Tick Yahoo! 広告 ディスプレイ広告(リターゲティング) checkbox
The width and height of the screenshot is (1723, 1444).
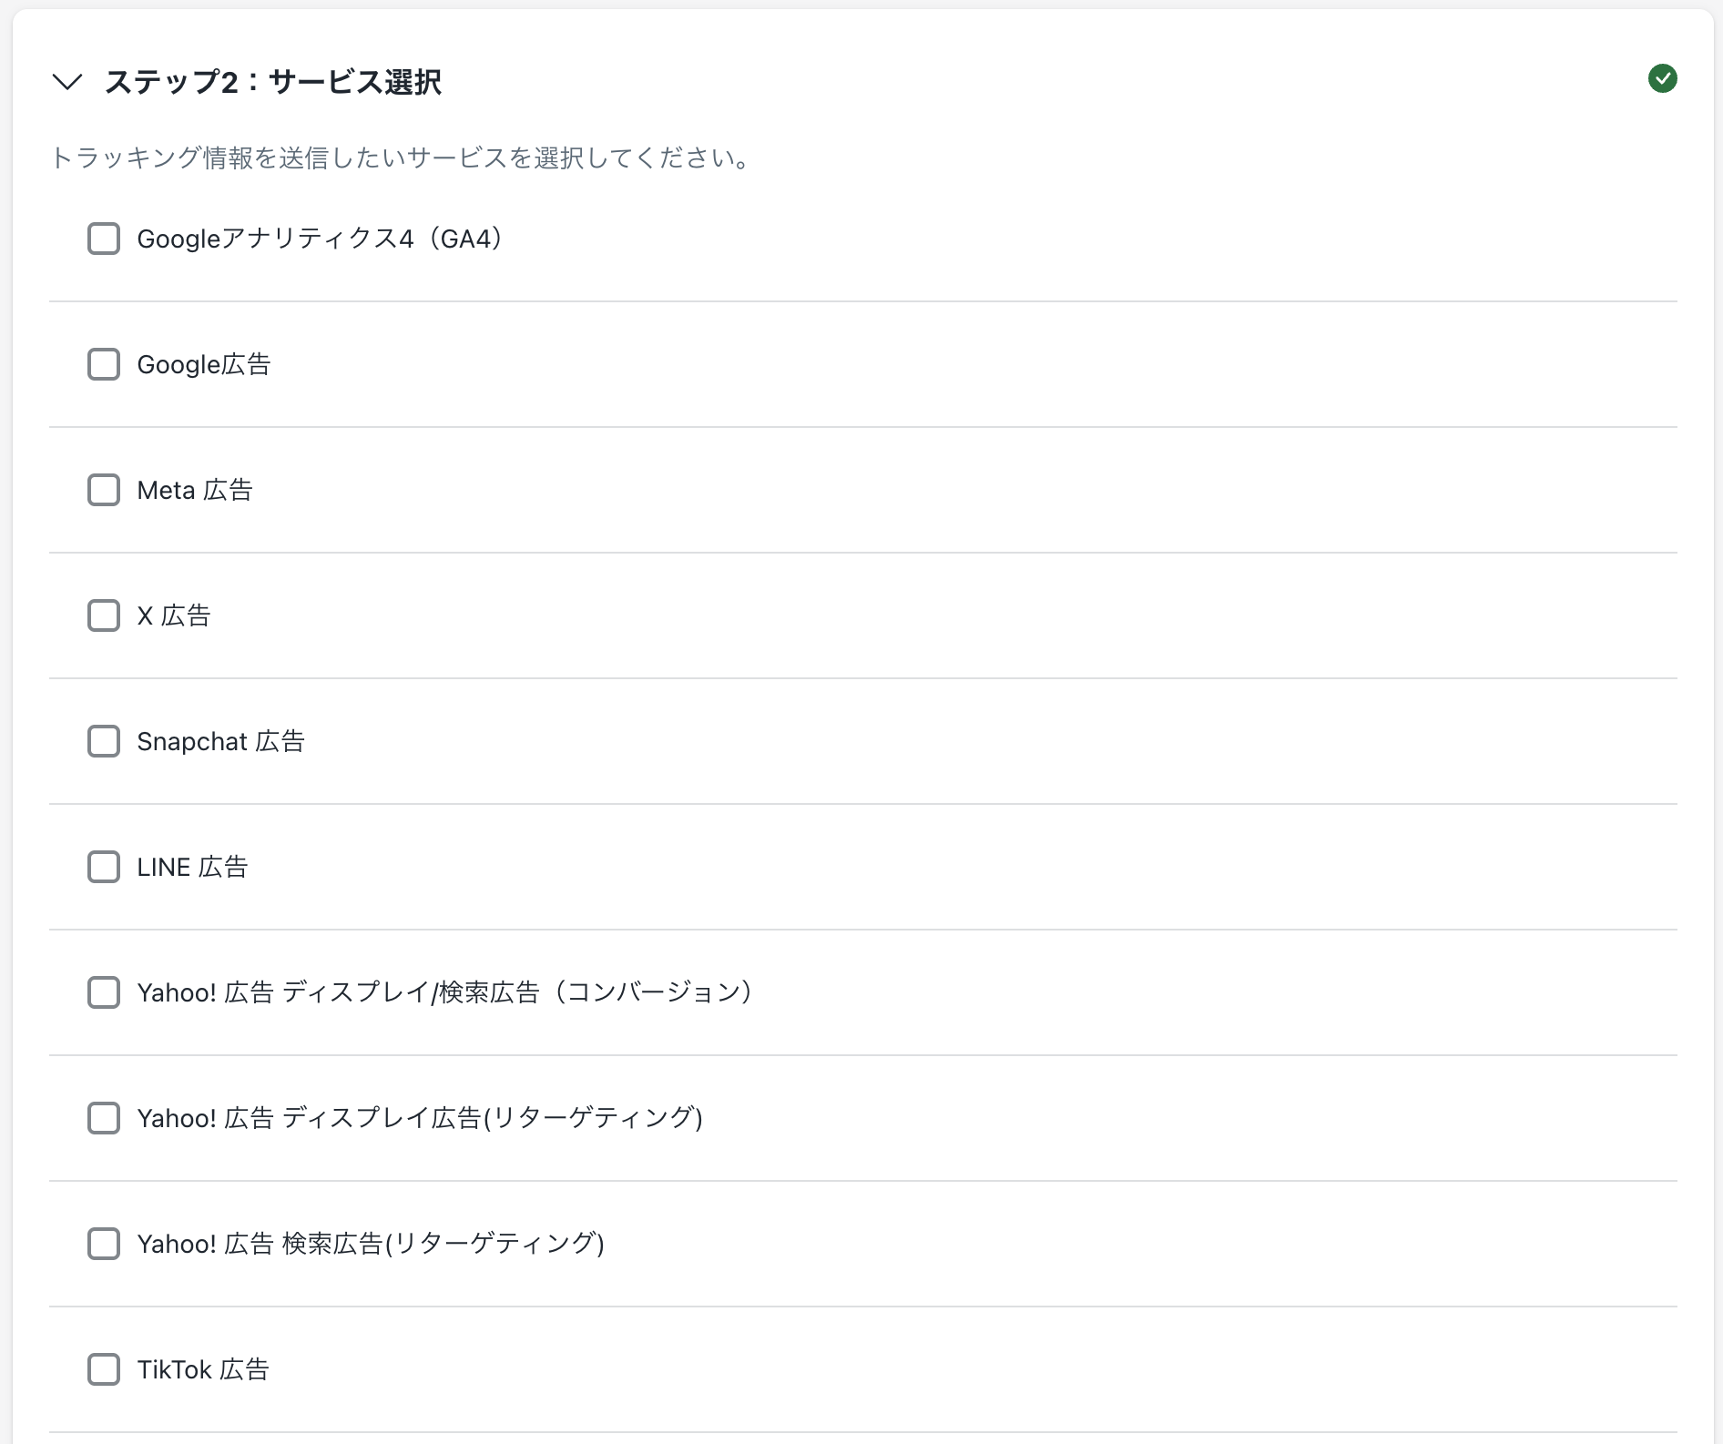104,1118
